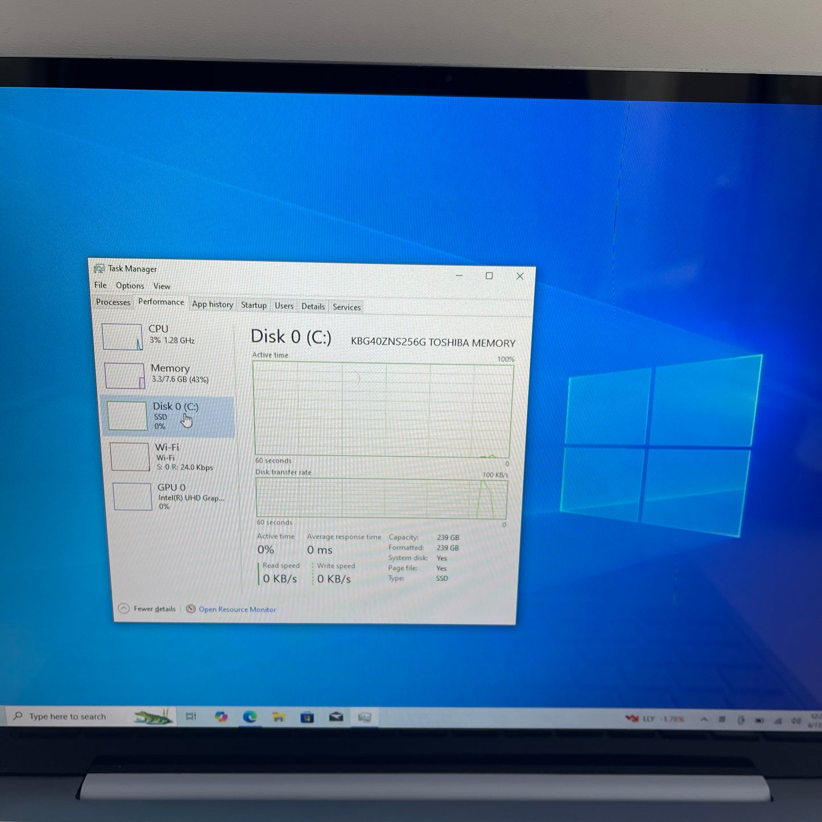Open the Services tab
The image size is (822, 822).
click(x=346, y=307)
